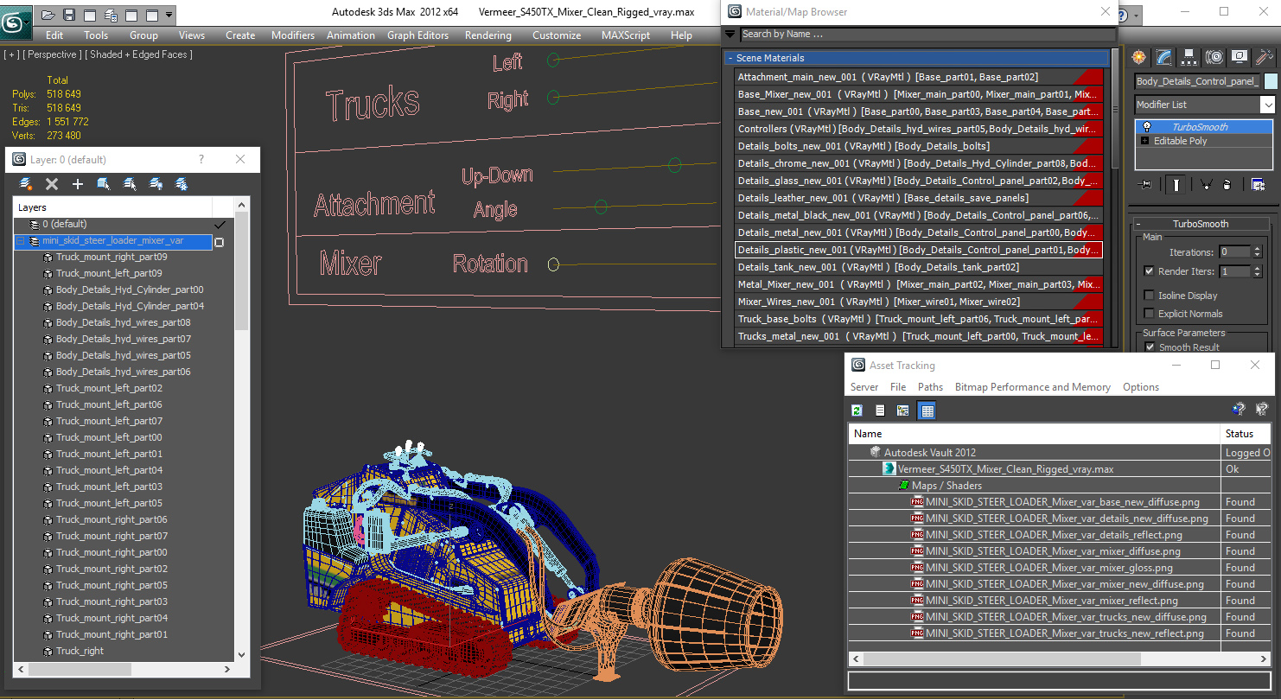Click the Name column header in Asset Tracking
Screen dimensions: 1281x700
pyautogui.click(x=1034, y=434)
